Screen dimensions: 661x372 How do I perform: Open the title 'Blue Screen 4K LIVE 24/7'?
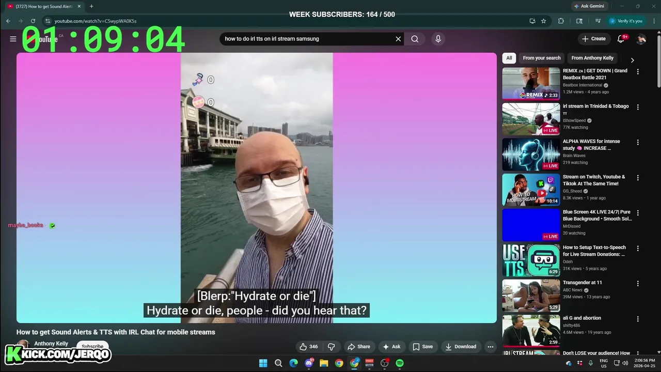point(597,215)
